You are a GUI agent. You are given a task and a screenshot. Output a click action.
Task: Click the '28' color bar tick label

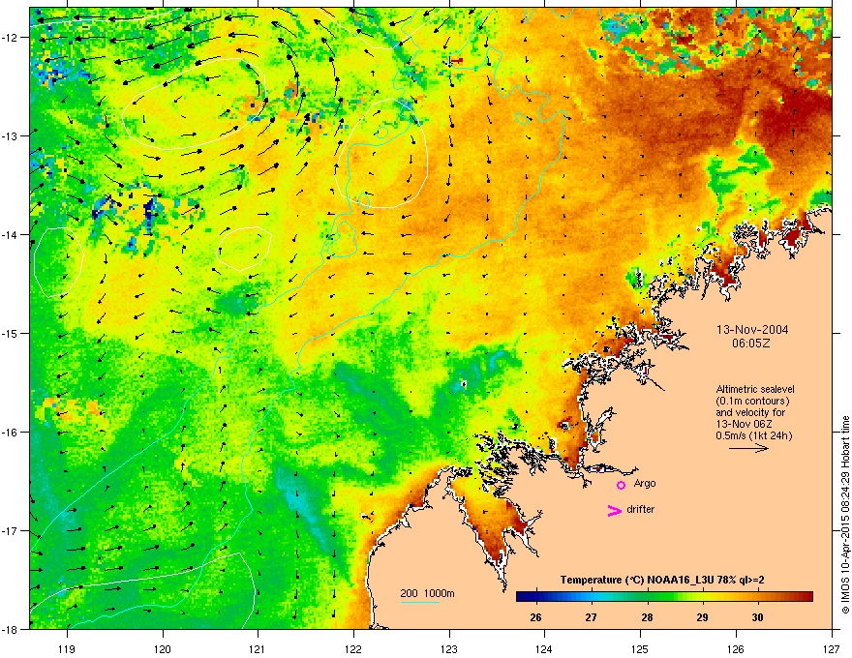click(647, 617)
